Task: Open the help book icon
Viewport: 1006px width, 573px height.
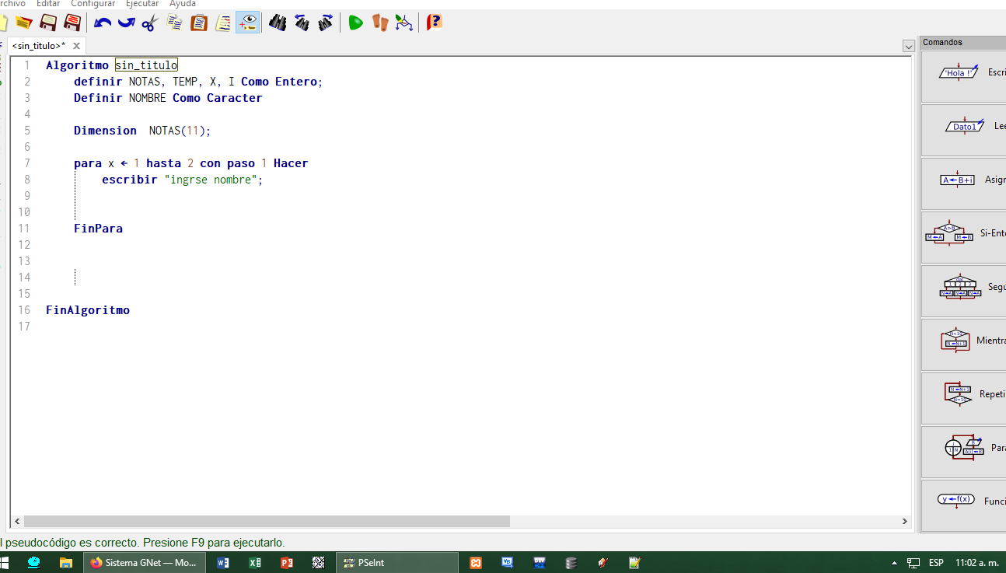Action: (434, 23)
